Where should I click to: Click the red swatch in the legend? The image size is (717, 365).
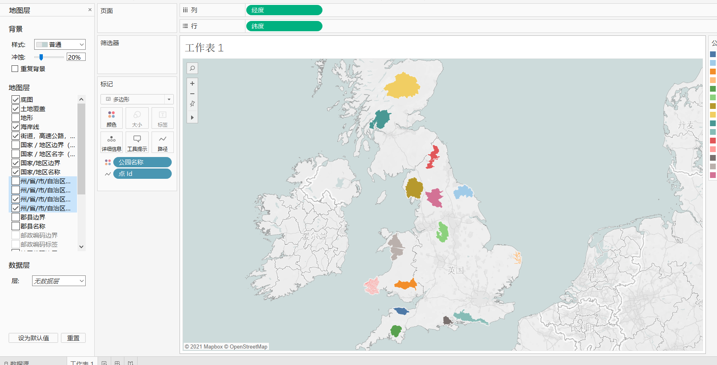(x=713, y=141)
